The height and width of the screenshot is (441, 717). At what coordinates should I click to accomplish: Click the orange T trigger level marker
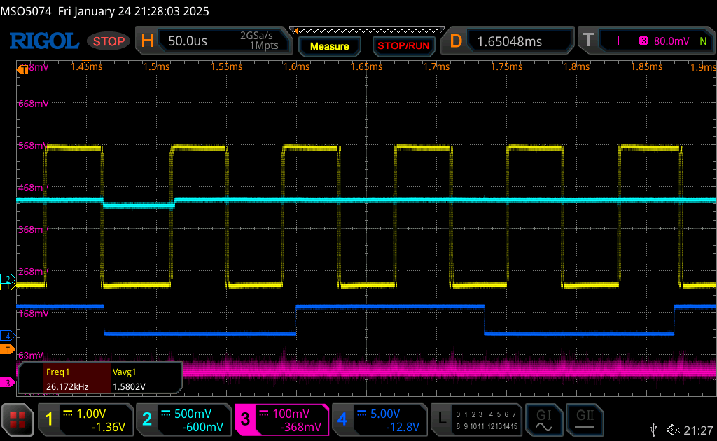pyautogui.click(x=8, y=349)
